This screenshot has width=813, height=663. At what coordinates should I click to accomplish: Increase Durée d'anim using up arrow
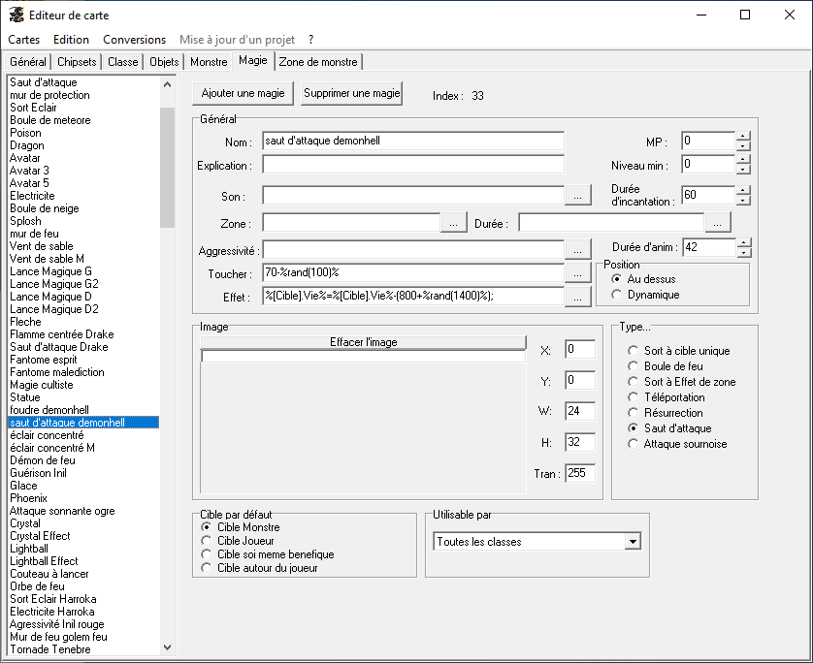[743, 242]
